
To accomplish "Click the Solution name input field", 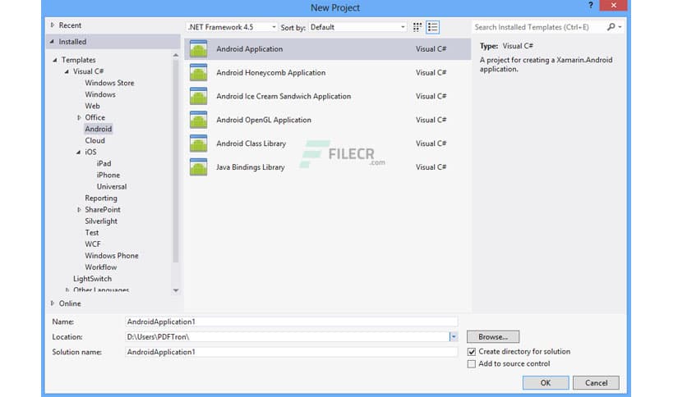I will 292,352.
